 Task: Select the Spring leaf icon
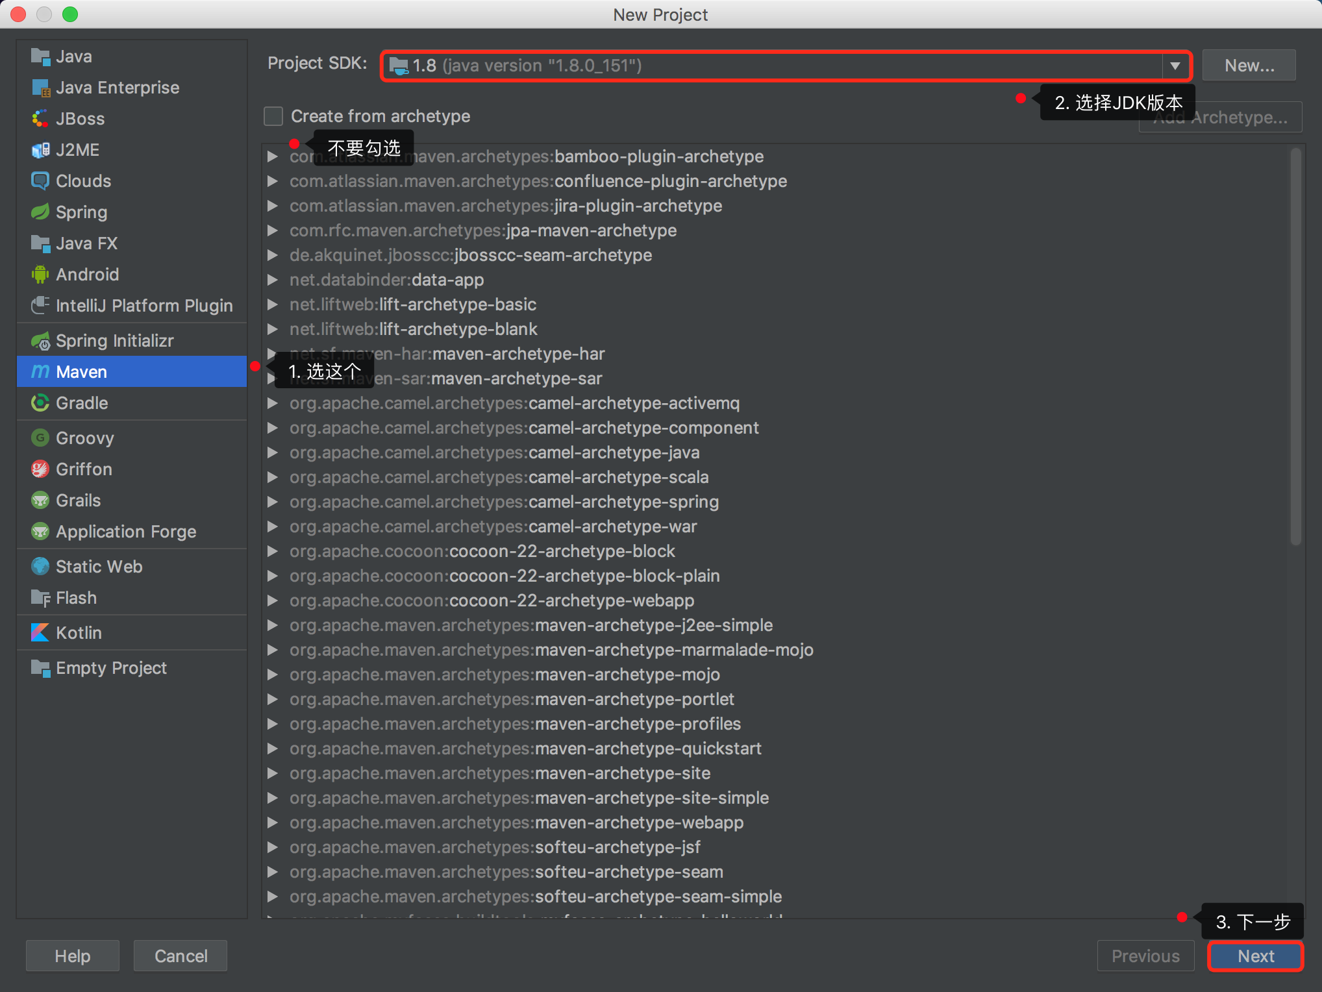tap(40, 212)
